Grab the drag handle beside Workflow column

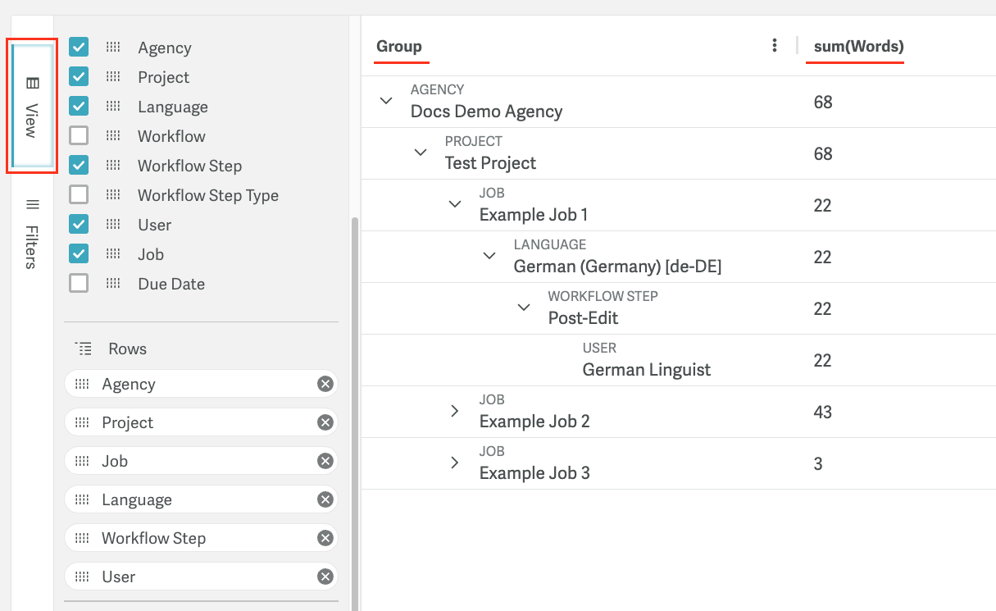[x=113, y=136]
